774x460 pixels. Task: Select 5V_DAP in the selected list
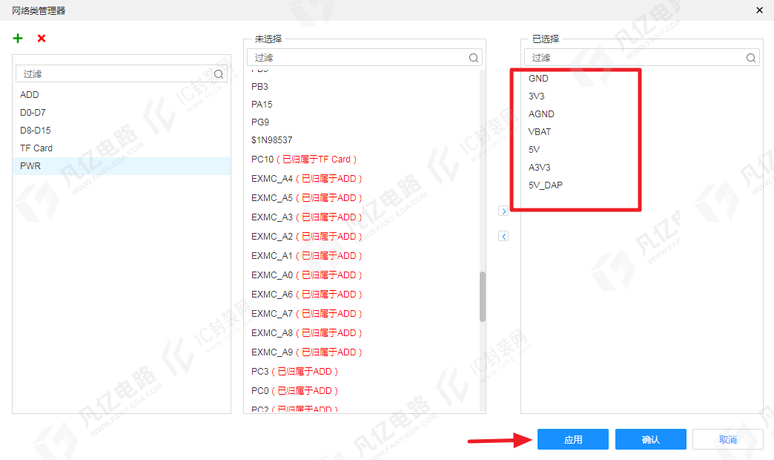click(546, 185)
